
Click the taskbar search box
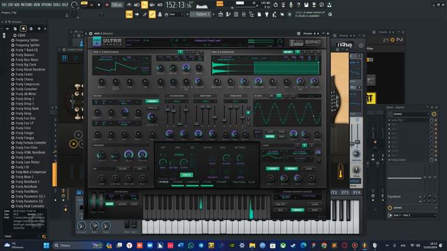coord(78,245)
